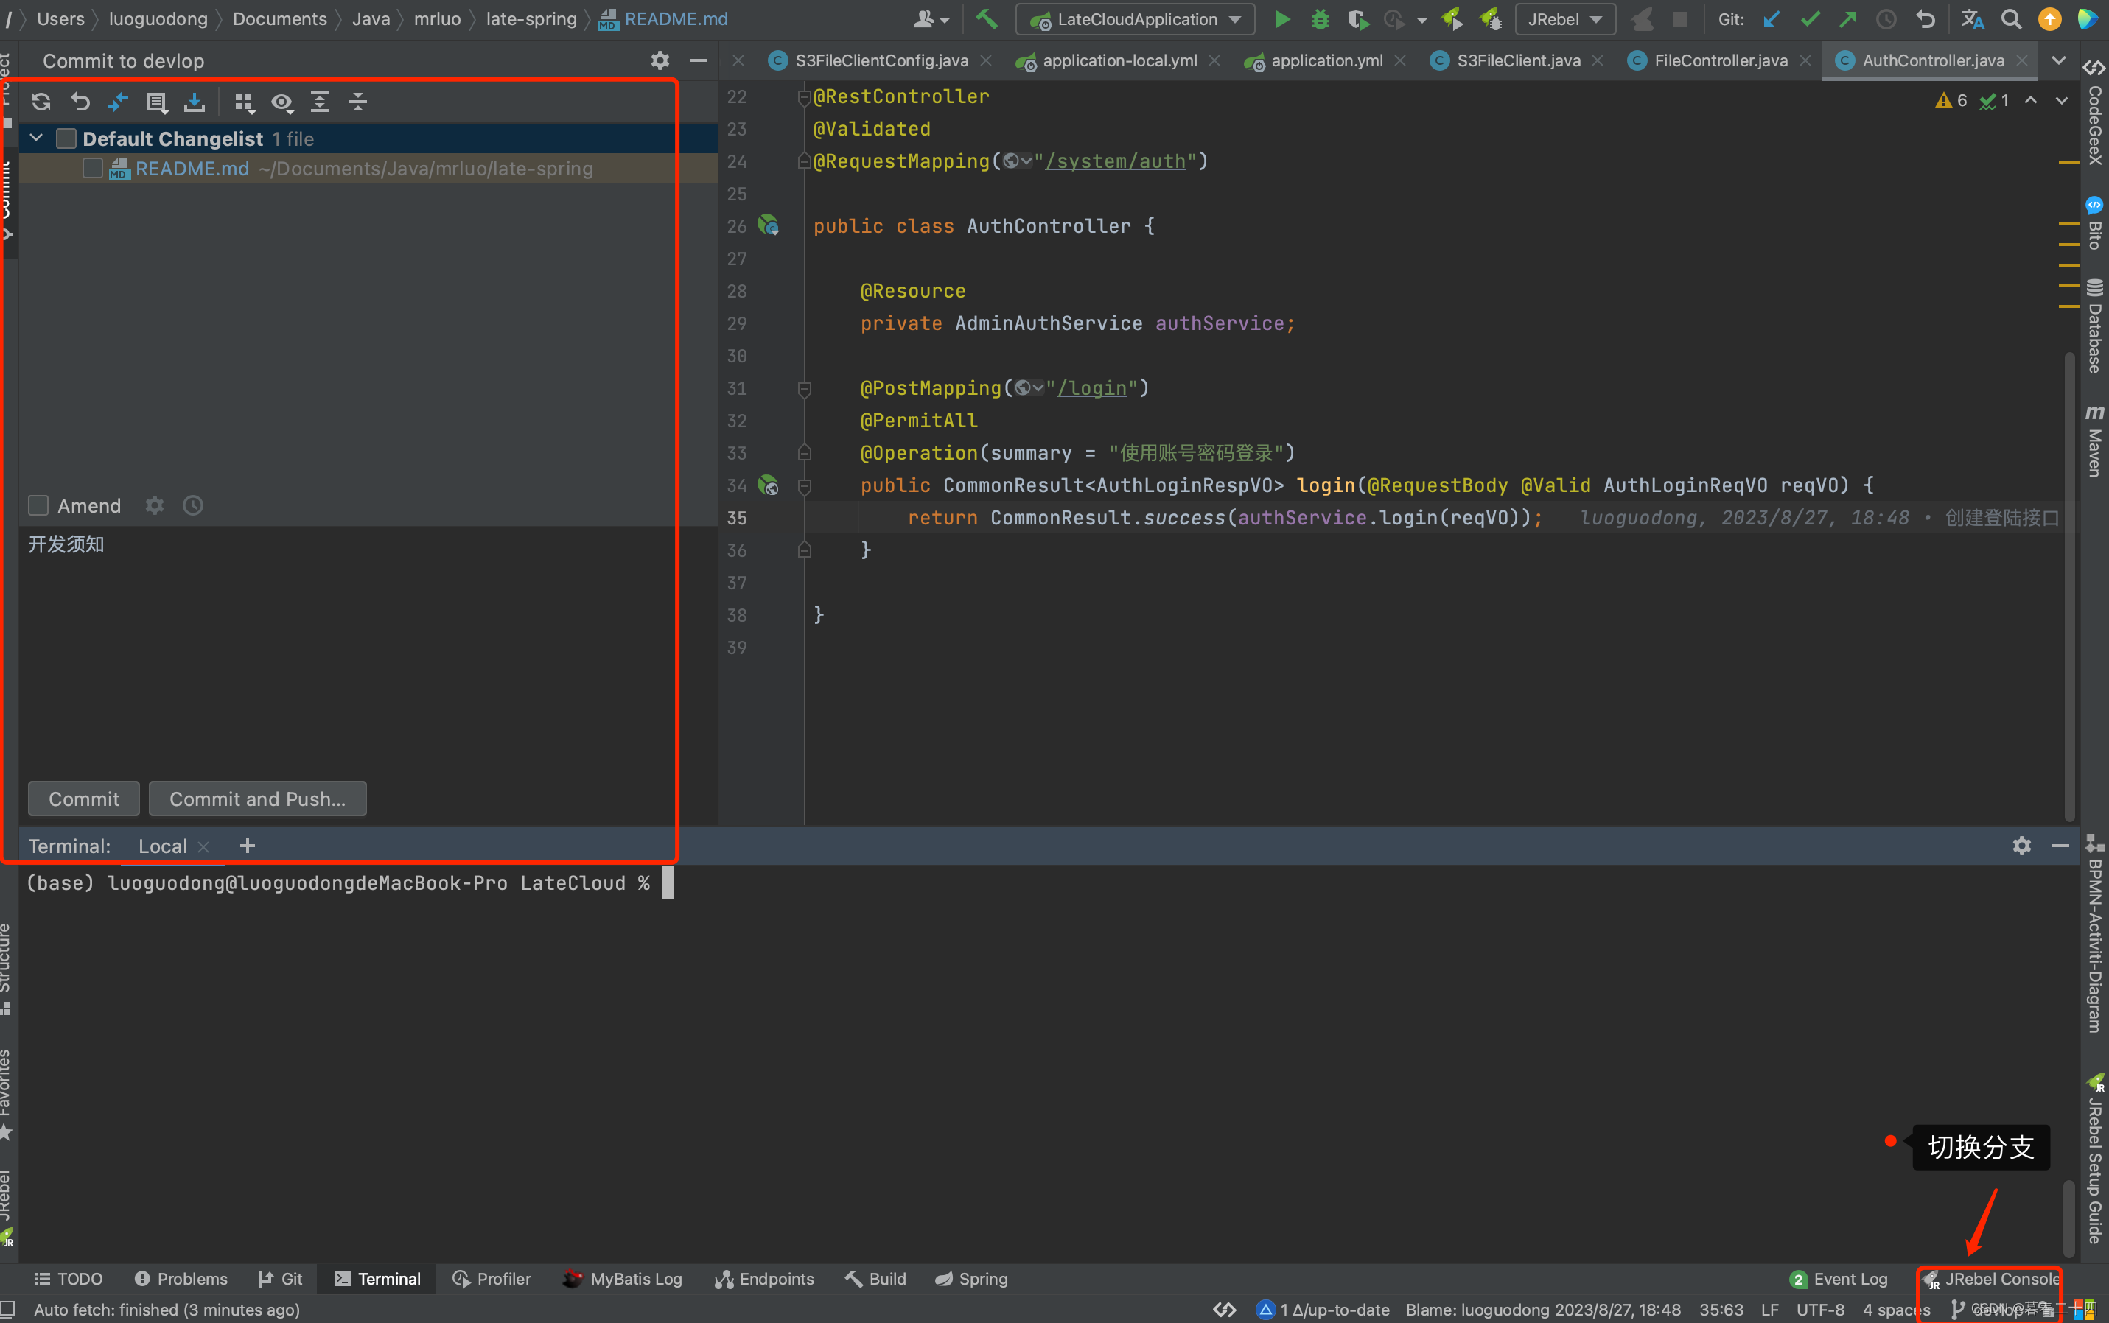Show hidden editor tabs chevron
Viewport: 2109px width, 1323px height.
2058,60
